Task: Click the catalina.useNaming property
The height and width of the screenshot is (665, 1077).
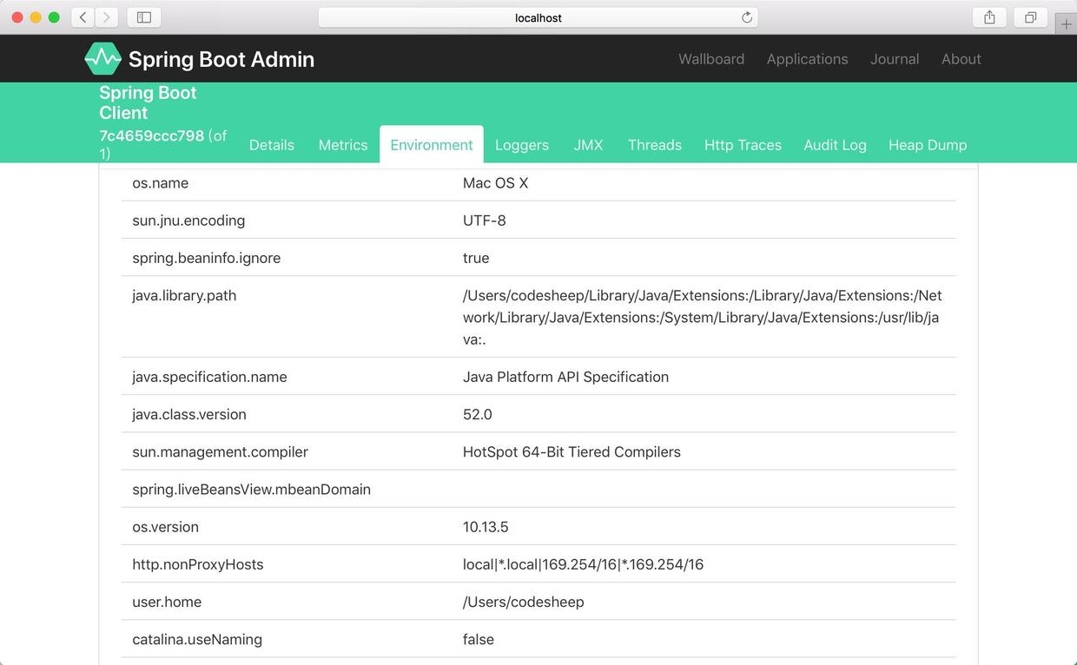Action: click(x=197, y=639)
